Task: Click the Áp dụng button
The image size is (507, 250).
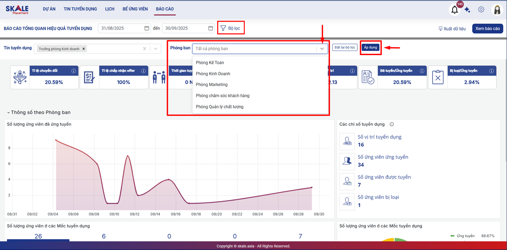Action: pyautogui.click(x=370, y=47)
